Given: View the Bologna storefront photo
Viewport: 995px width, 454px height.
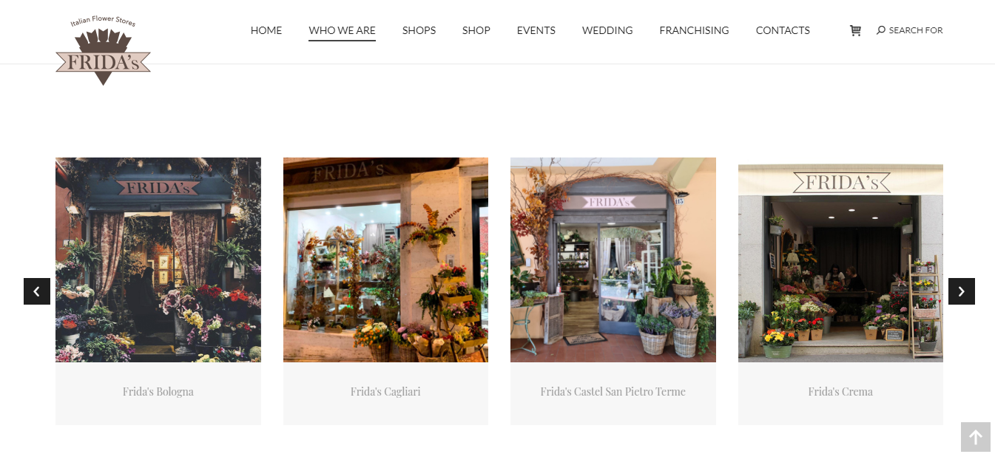Looking at the screenshot, I should [x=158, y=260].
